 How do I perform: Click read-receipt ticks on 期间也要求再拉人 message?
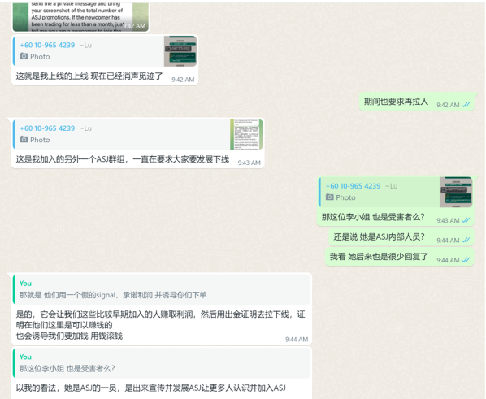point(466,105)
